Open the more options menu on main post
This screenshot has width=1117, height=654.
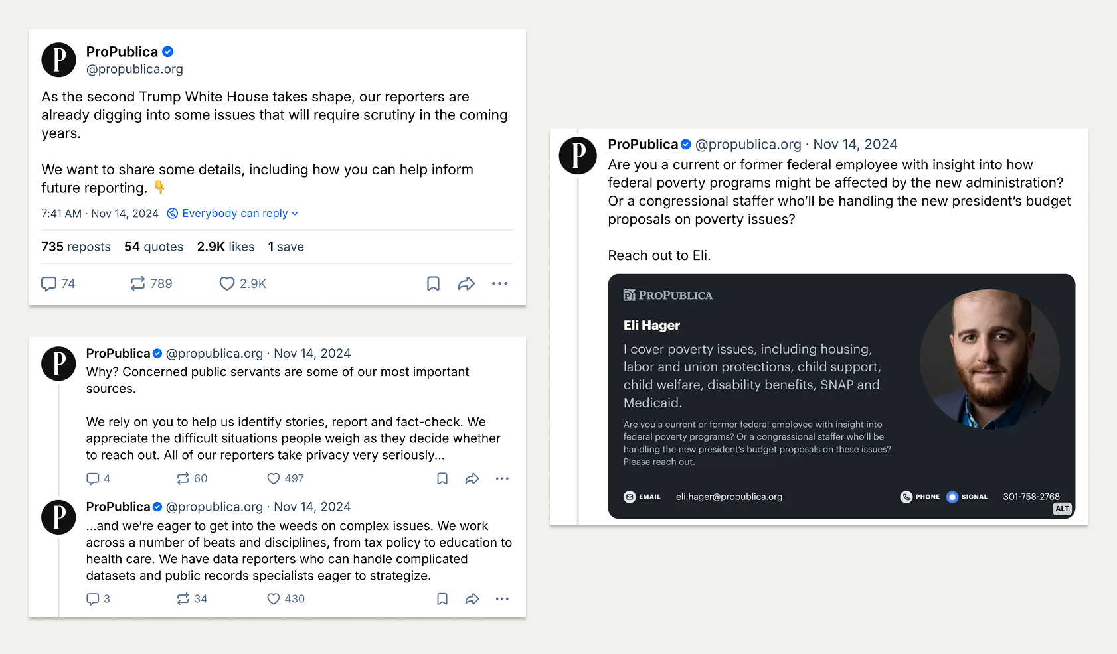[499, 284]
